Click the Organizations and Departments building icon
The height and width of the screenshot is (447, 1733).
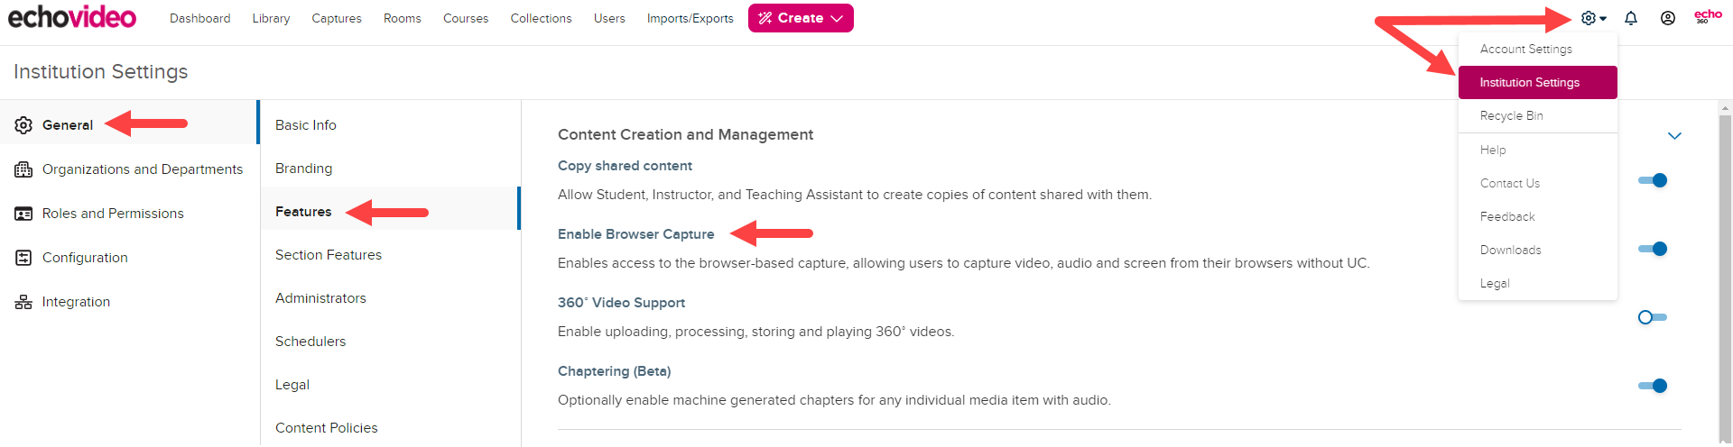tap(23, 169)
